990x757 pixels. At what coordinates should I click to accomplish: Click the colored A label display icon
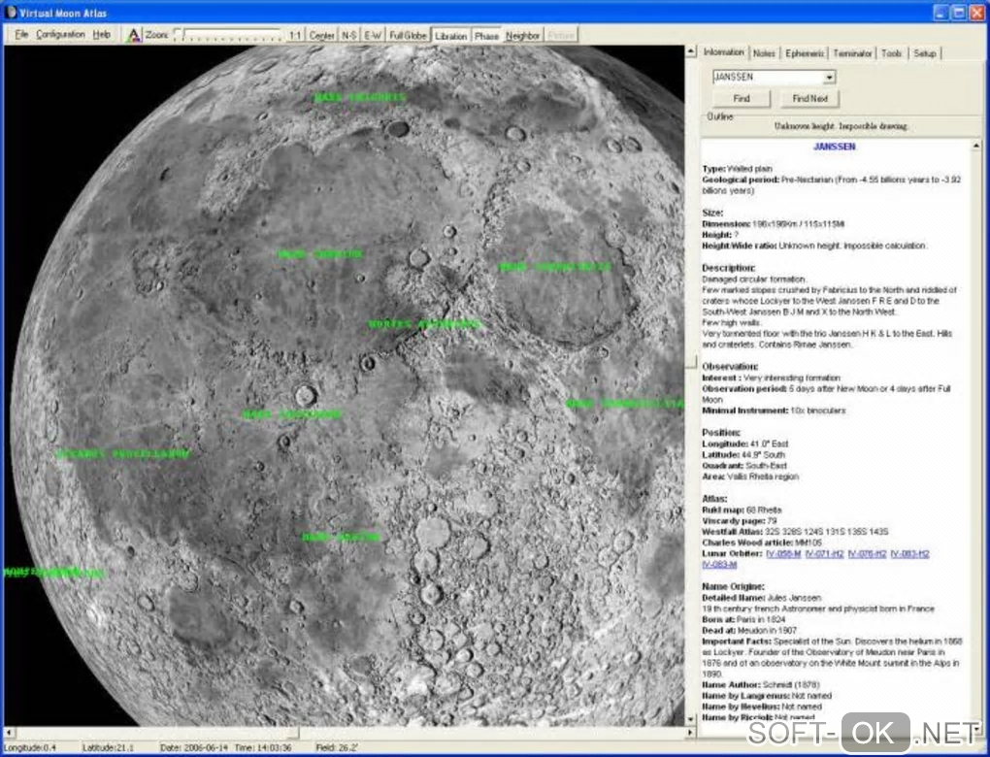pyautogui.click(x=133, y=35)
